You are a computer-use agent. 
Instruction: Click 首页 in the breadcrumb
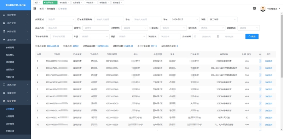41,8
